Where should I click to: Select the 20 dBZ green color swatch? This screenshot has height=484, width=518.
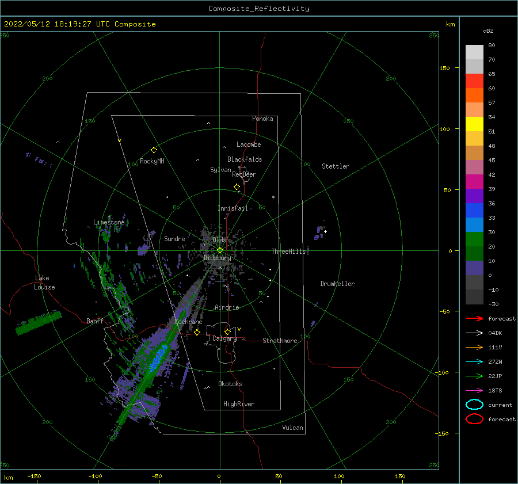(x=474, y=239)
